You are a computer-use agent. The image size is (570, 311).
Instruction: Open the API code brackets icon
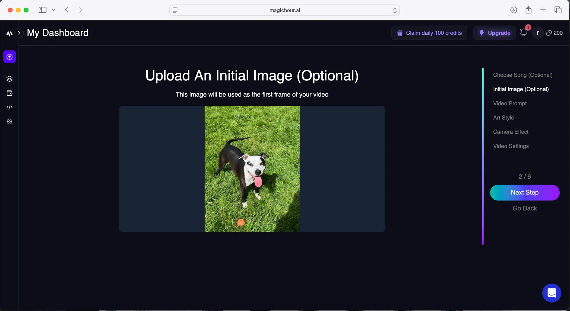(x=9, y=107)
